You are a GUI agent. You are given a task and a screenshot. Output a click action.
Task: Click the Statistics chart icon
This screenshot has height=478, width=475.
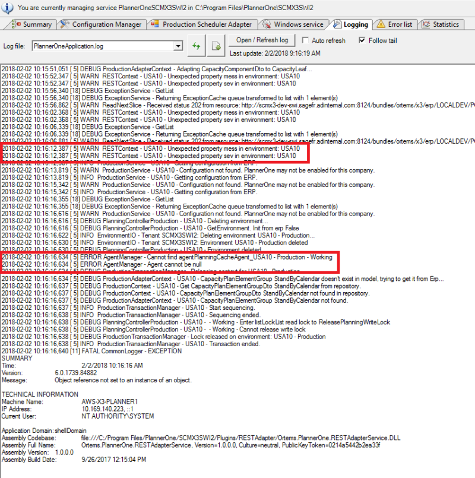[x=426, y=24]
